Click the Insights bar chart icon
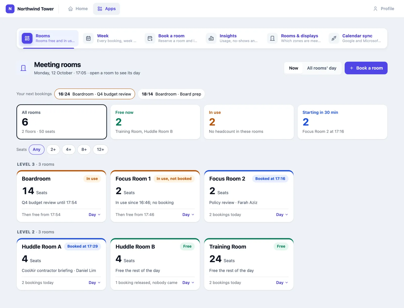Viewport: 404px width, 308px height. [x=211, y=38]
